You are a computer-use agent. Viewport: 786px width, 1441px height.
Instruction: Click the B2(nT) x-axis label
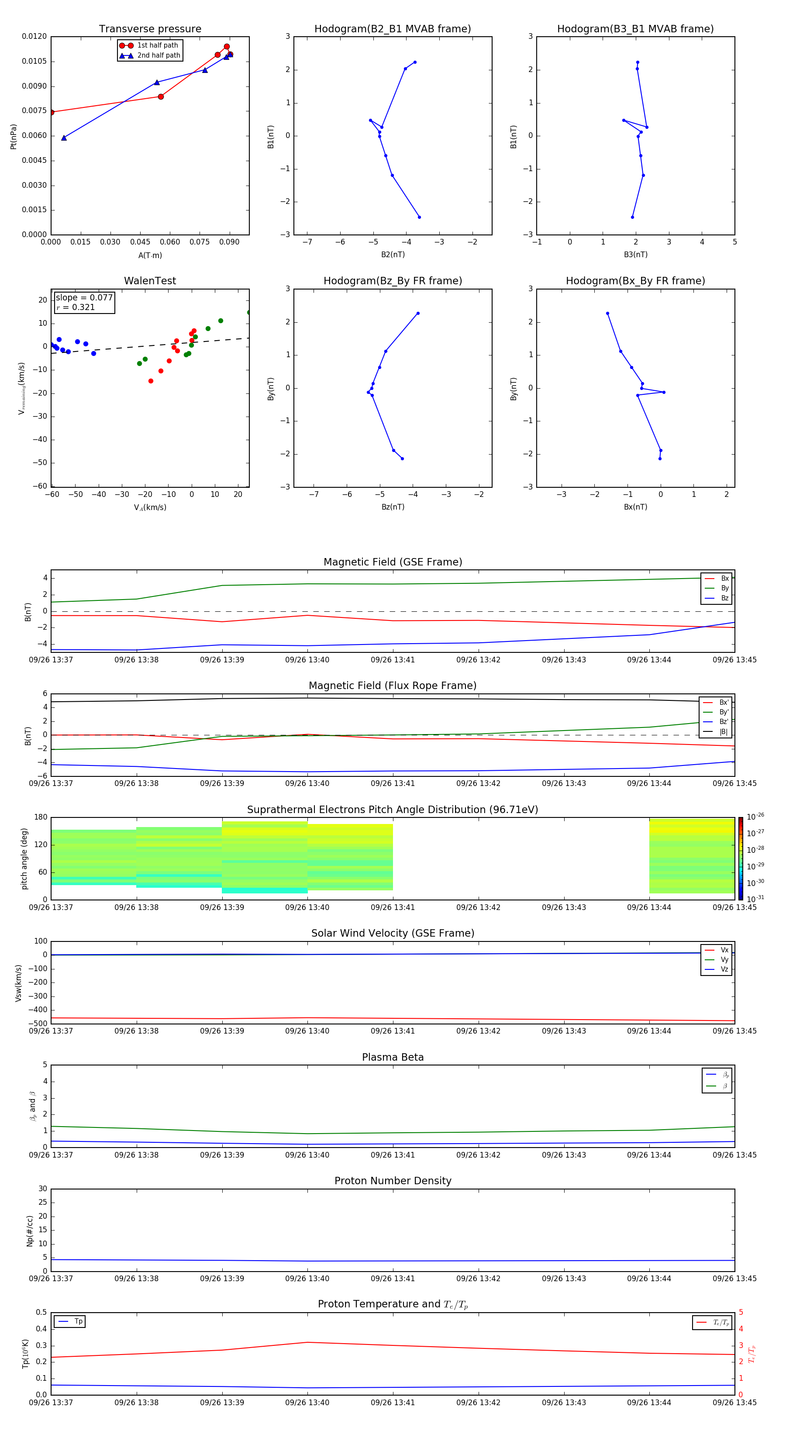click(x=393, y=255)
